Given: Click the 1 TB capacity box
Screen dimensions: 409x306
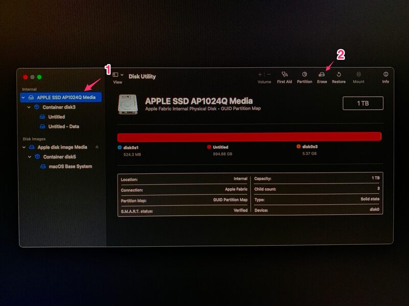Looking at the screenshot, I should click(x=363, y=104).
